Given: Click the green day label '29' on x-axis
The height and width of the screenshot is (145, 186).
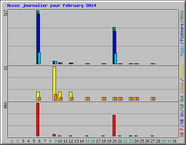Looking at the screenshot, I should 163,141.
